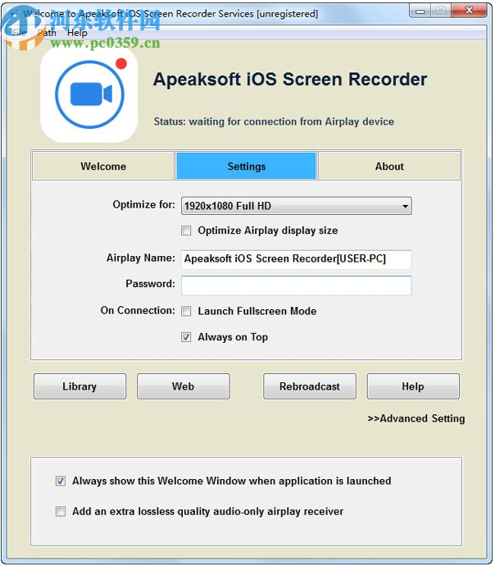Open the >>Advanced Setting link

(x=416, y=418)
